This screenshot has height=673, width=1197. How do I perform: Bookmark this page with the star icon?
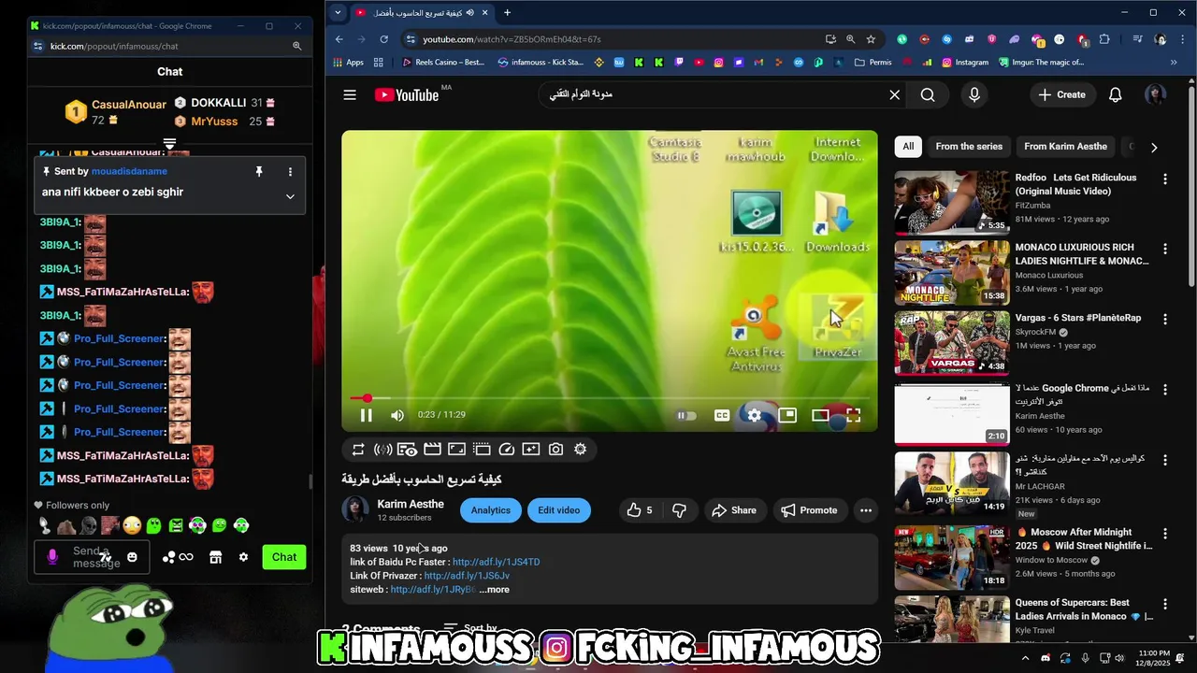coord(871,39)
